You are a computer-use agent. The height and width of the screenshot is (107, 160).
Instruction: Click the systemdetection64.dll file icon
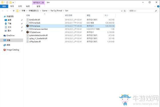tap(27, 35)
